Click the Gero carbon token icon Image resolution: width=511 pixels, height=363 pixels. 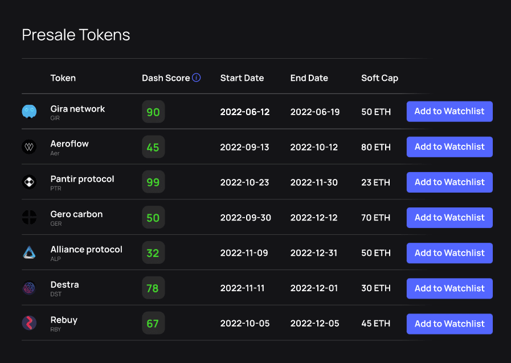[x=29, y=218]
